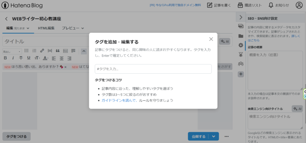Insert a blockquote
This screenshot has width=306, height=143.
[58, 51]
